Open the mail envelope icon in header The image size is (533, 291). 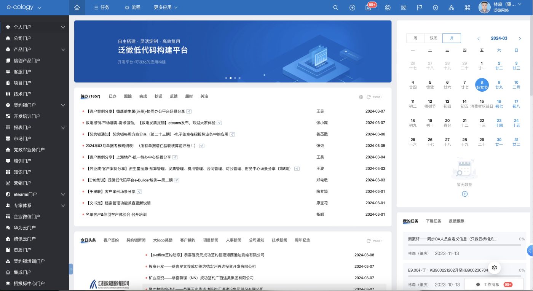[404, 8]
